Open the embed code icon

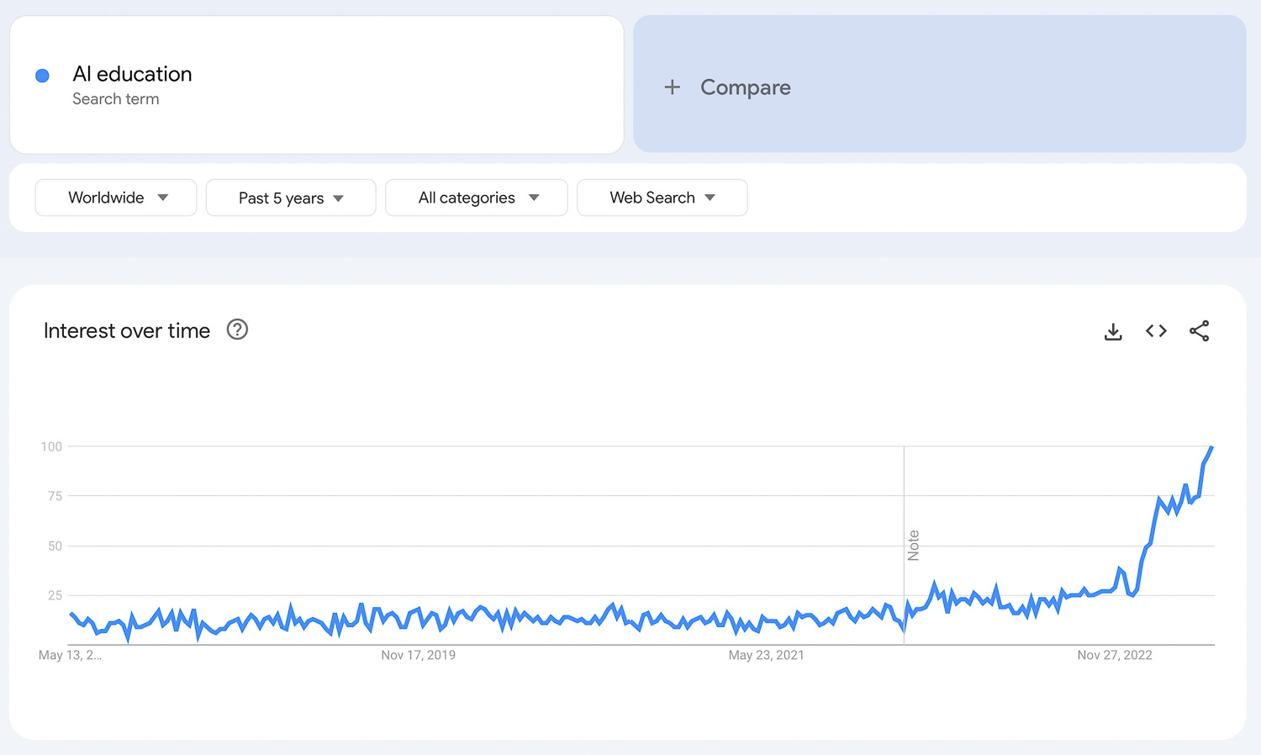(x=1156, y=331)
